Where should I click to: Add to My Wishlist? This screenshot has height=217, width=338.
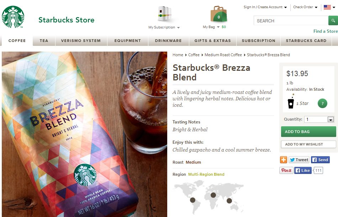[308, 144]
